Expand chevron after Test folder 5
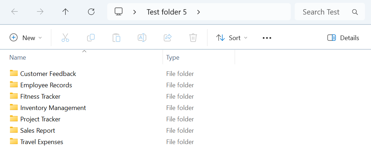Image resolution: width=371 pixels, height=154 pixels. click(198, 12)
